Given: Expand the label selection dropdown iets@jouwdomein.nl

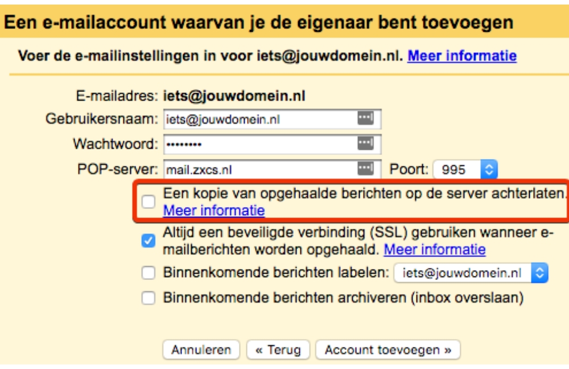Looking at the screenshot, I should point(470,273).
